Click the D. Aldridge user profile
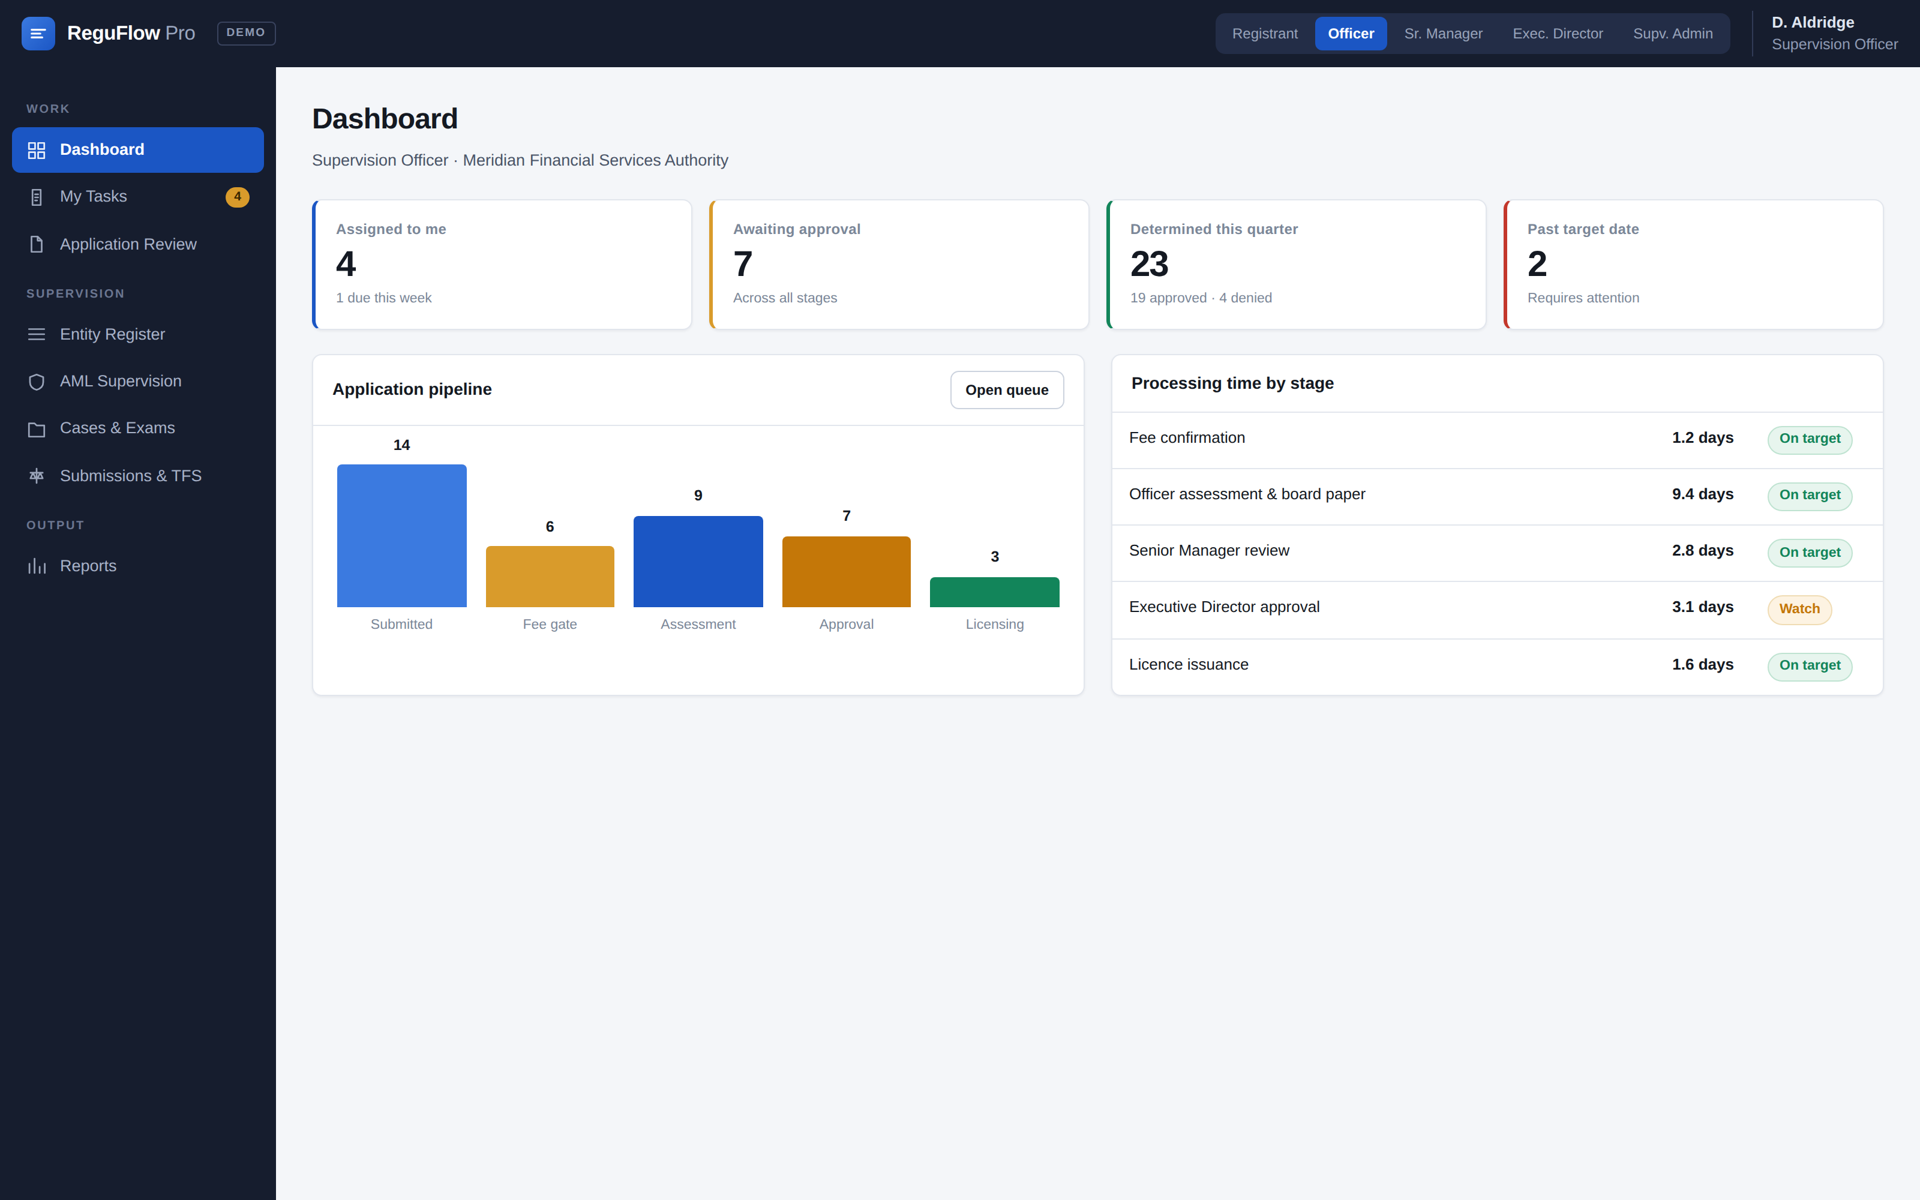The width and height of the screenshot is (1920, 1200). pyautogui.click(x=1834, y=34)
